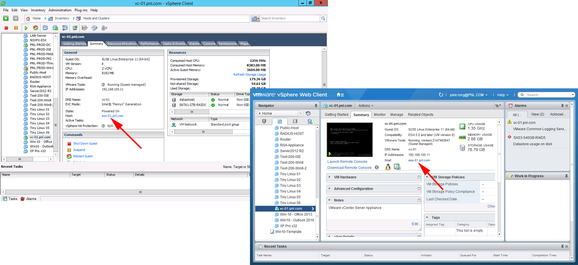Open the Storage navigator tab icon

pos(295,121)
